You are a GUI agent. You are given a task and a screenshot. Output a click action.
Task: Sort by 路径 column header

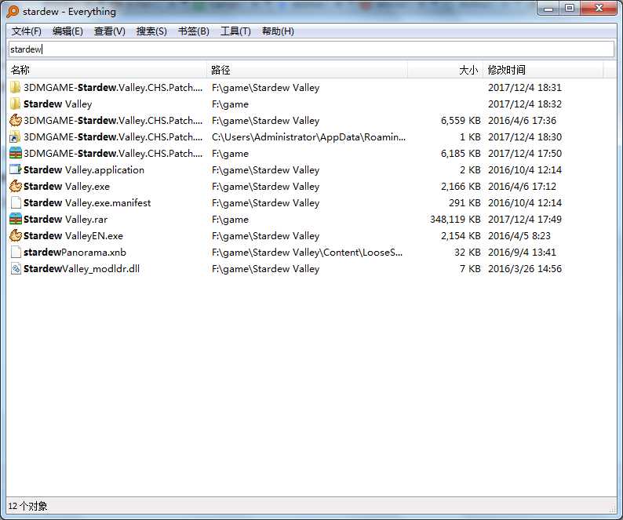click(x=307, y=71)
